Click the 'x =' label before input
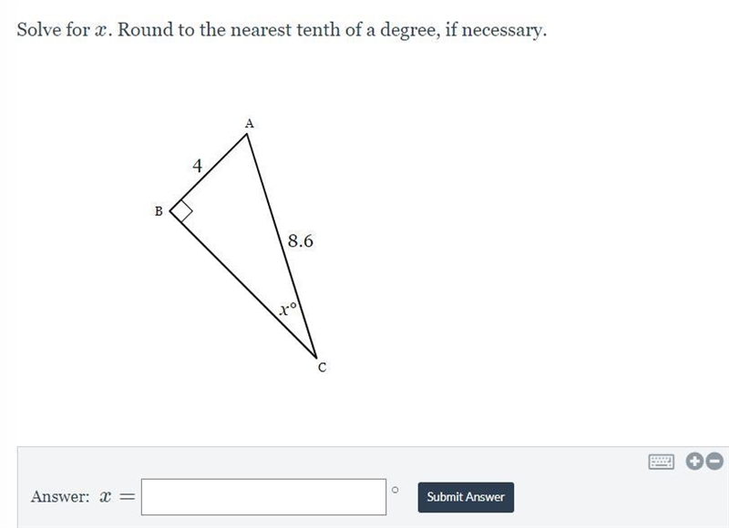Viewport: 729px width, 528px height. coord(118,497)
